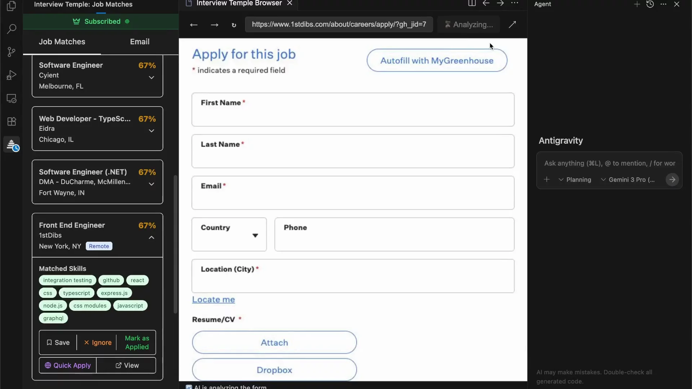Select the Job Matches tab
Screen dimensions: 692x389
[62, 42]
